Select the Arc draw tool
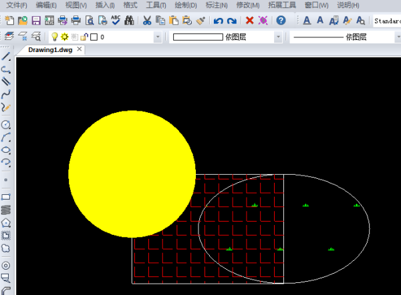This screenshot has width=401, height=295. 6,137
